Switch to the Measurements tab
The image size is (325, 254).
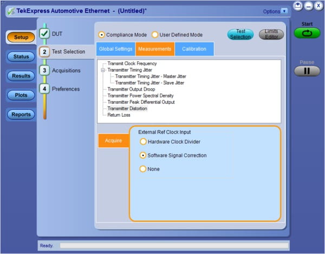pos(155,49)
